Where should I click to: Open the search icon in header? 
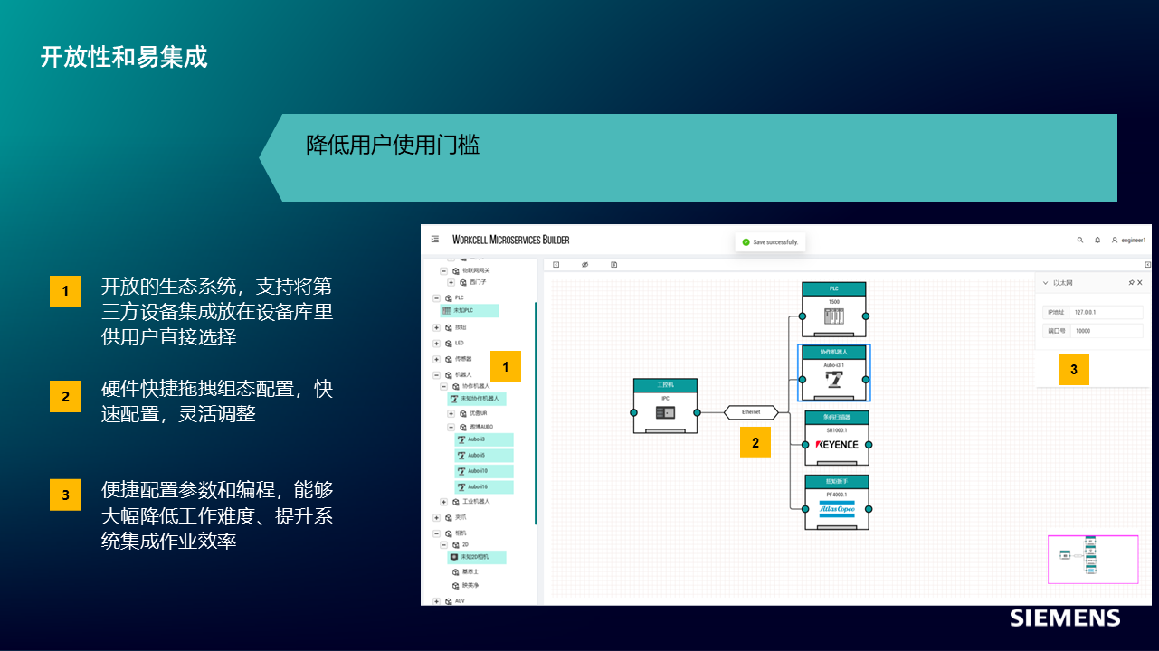tap(1079, 241)
